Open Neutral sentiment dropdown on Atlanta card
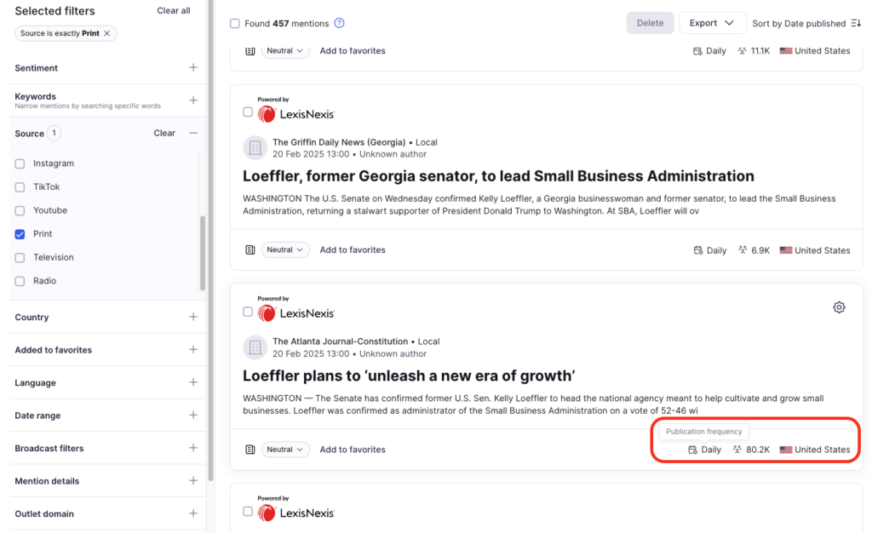Viewport: 872px width, 533px height. point(284,450)
